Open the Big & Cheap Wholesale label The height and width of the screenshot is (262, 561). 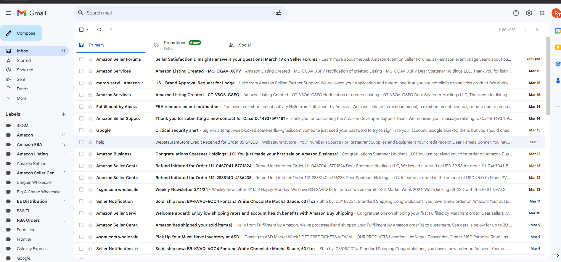click(34, 192)
